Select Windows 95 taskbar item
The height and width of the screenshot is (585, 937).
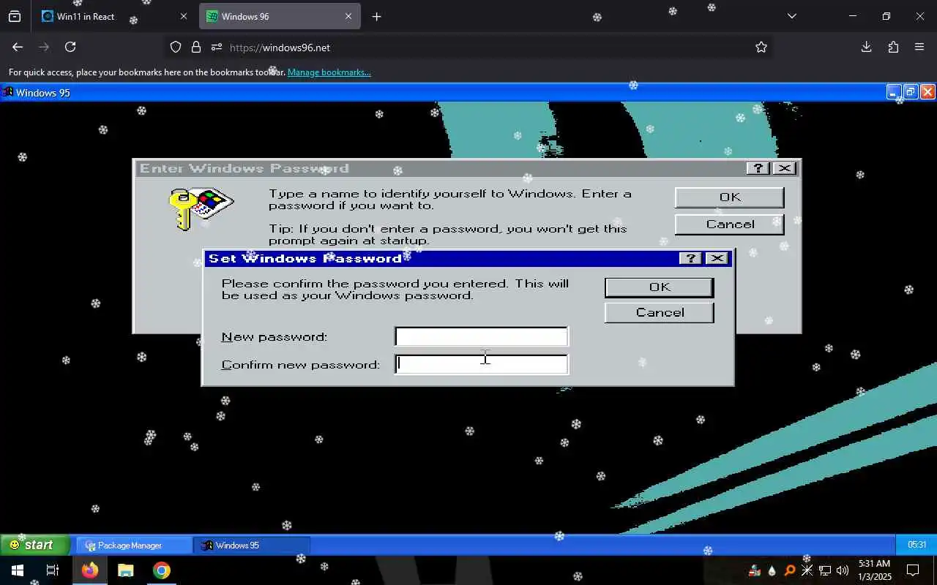[252, 546]
